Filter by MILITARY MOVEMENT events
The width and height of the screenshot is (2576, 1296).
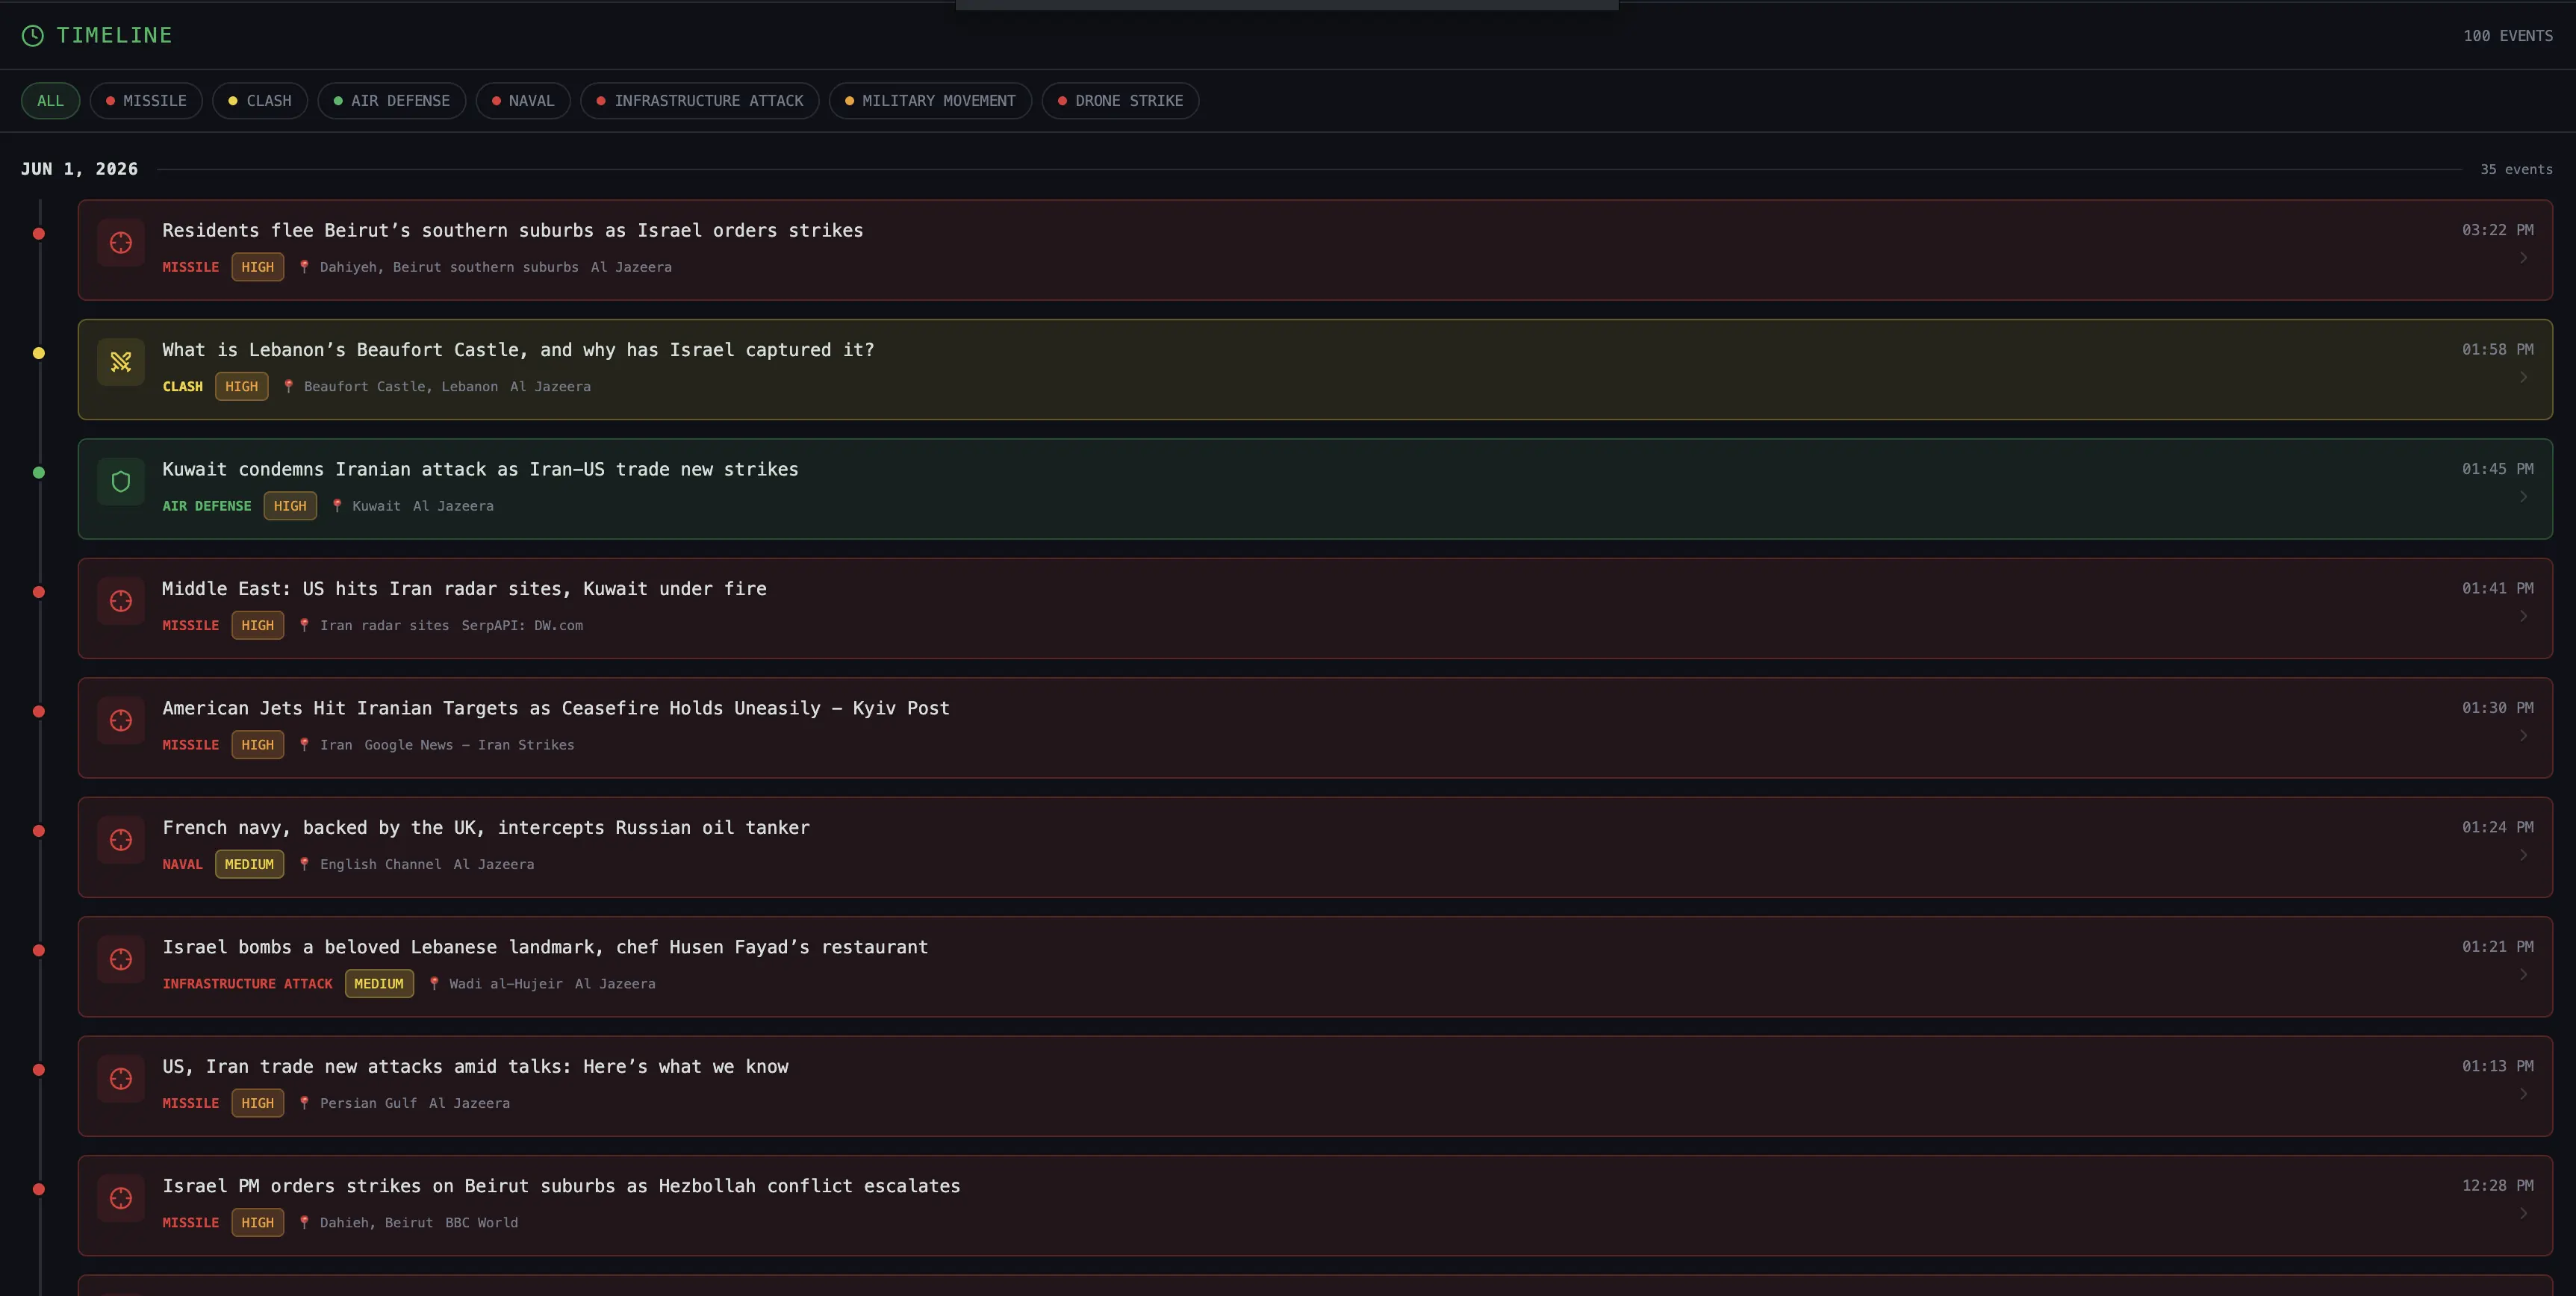930,101
